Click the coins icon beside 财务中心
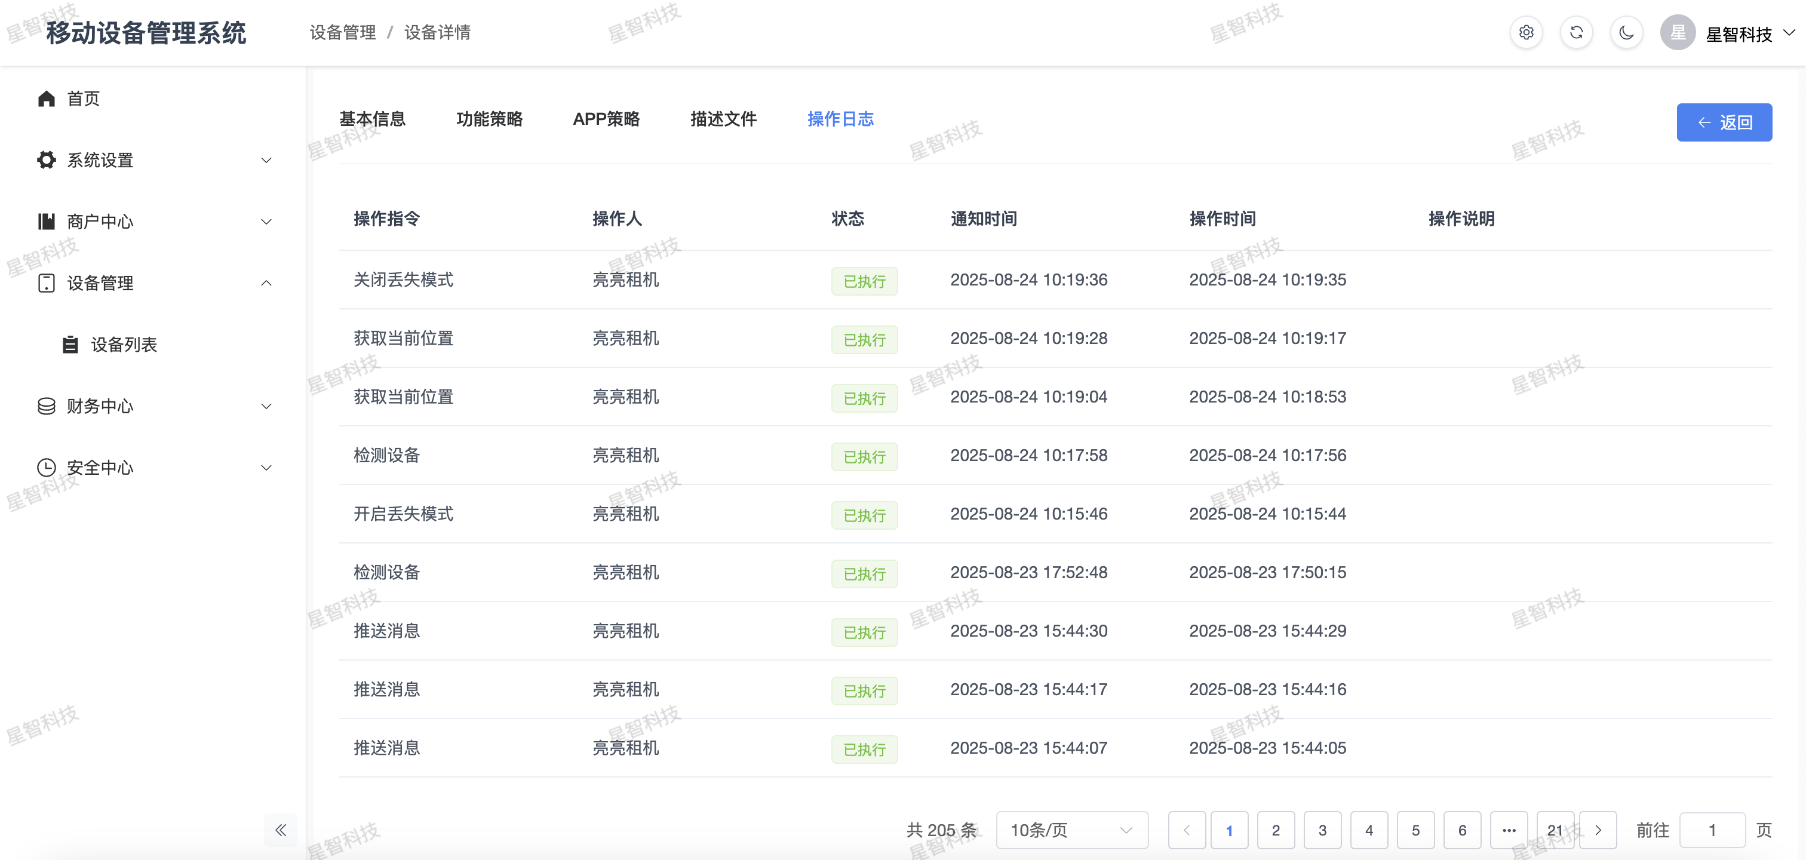The height and width of the screenshot is (860, 1806). [46, 407]
